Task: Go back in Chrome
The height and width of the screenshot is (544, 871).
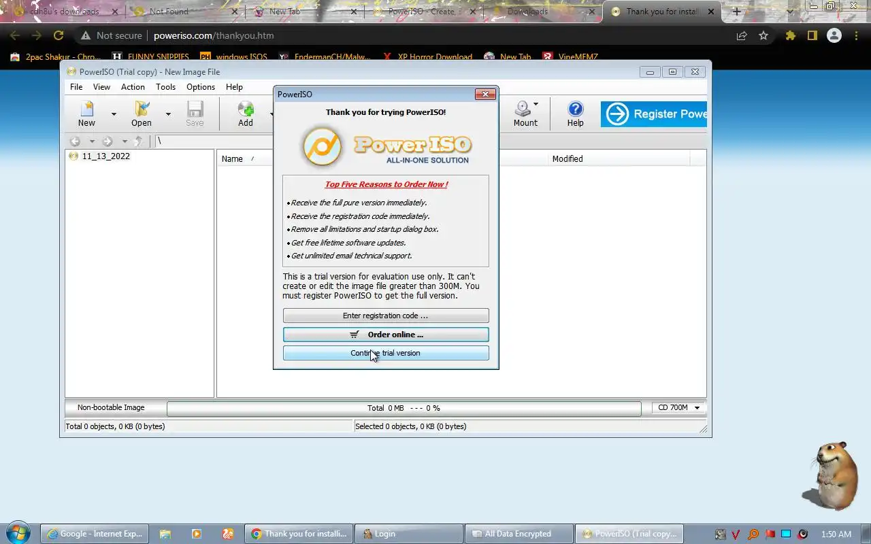Action: click(15, 35)
